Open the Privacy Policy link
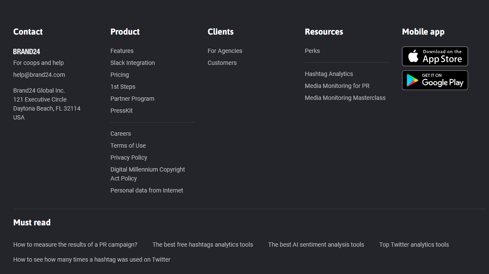 (129, 157)
